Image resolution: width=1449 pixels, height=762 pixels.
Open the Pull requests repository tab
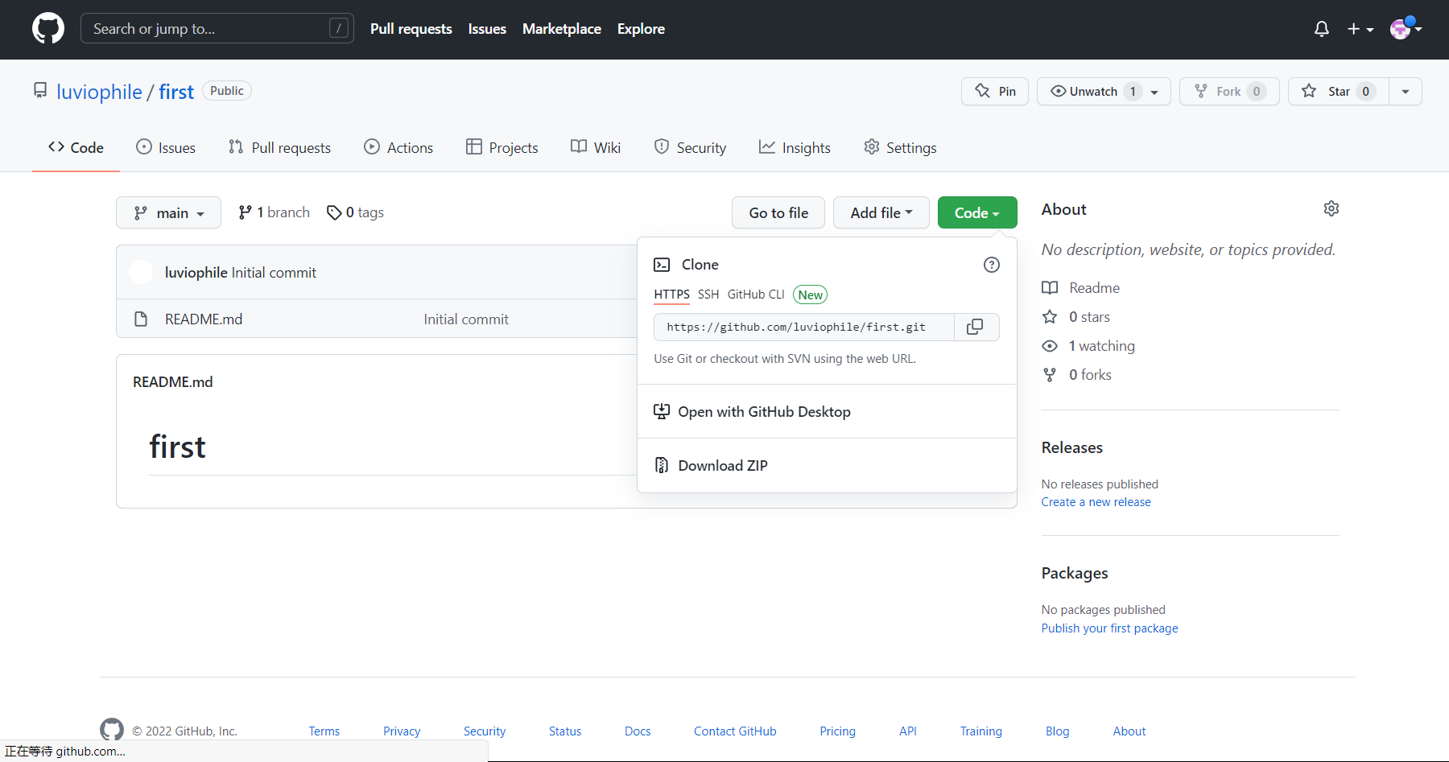point(279,147)
